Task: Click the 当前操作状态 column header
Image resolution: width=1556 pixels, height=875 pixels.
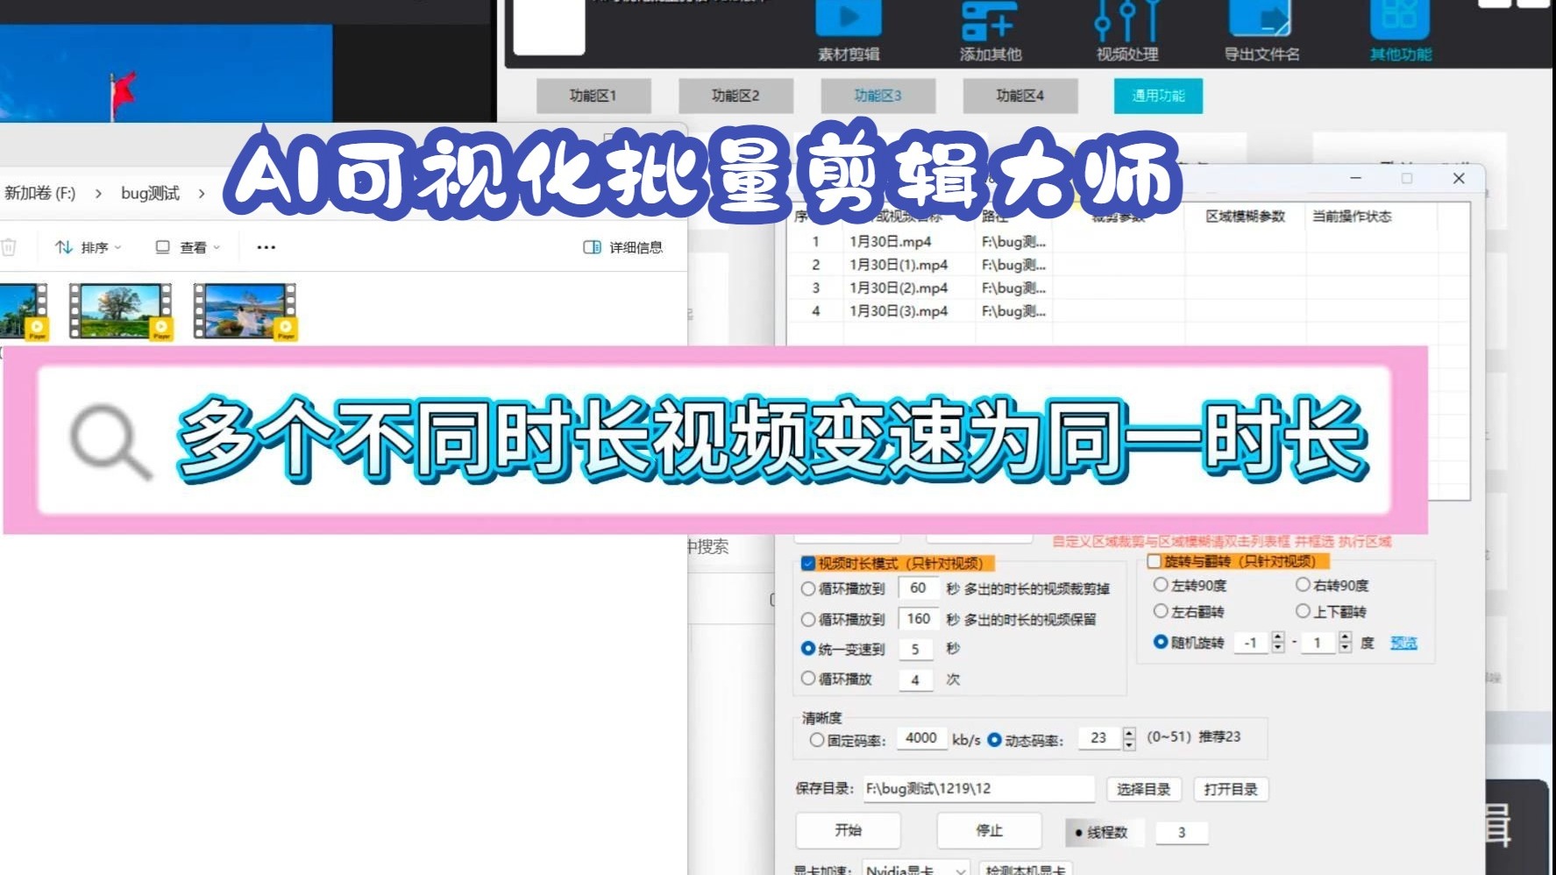Action: (x=1351, y=217)
